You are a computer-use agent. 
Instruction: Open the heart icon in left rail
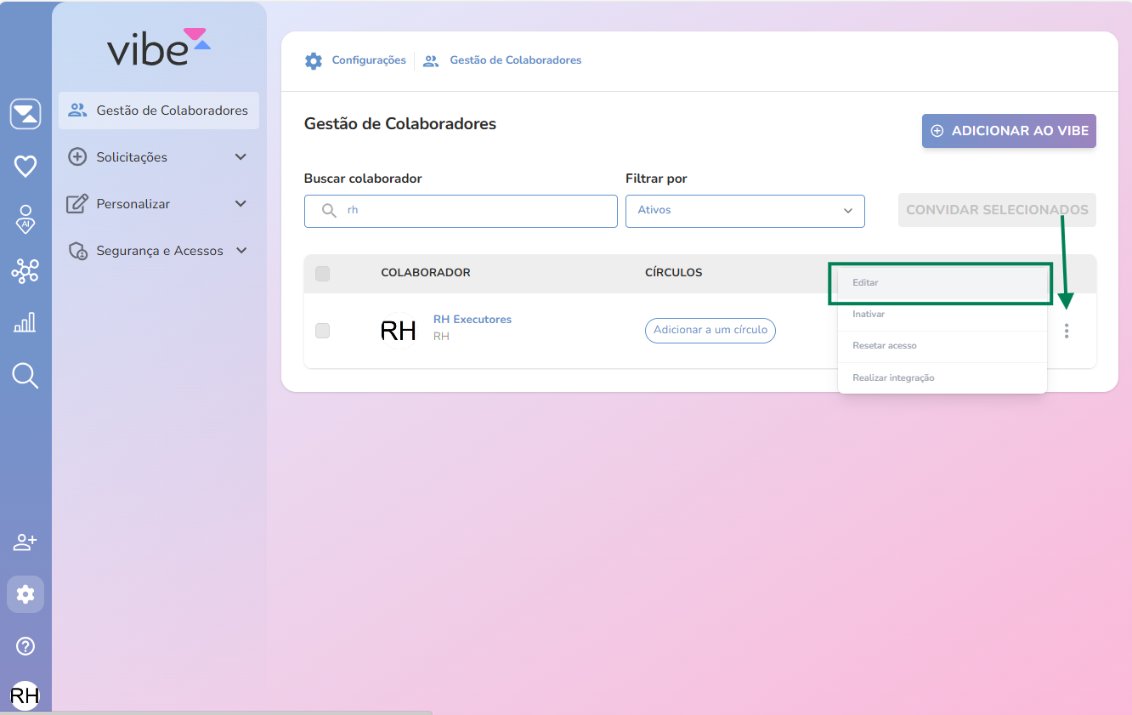(x=25, y=167)
